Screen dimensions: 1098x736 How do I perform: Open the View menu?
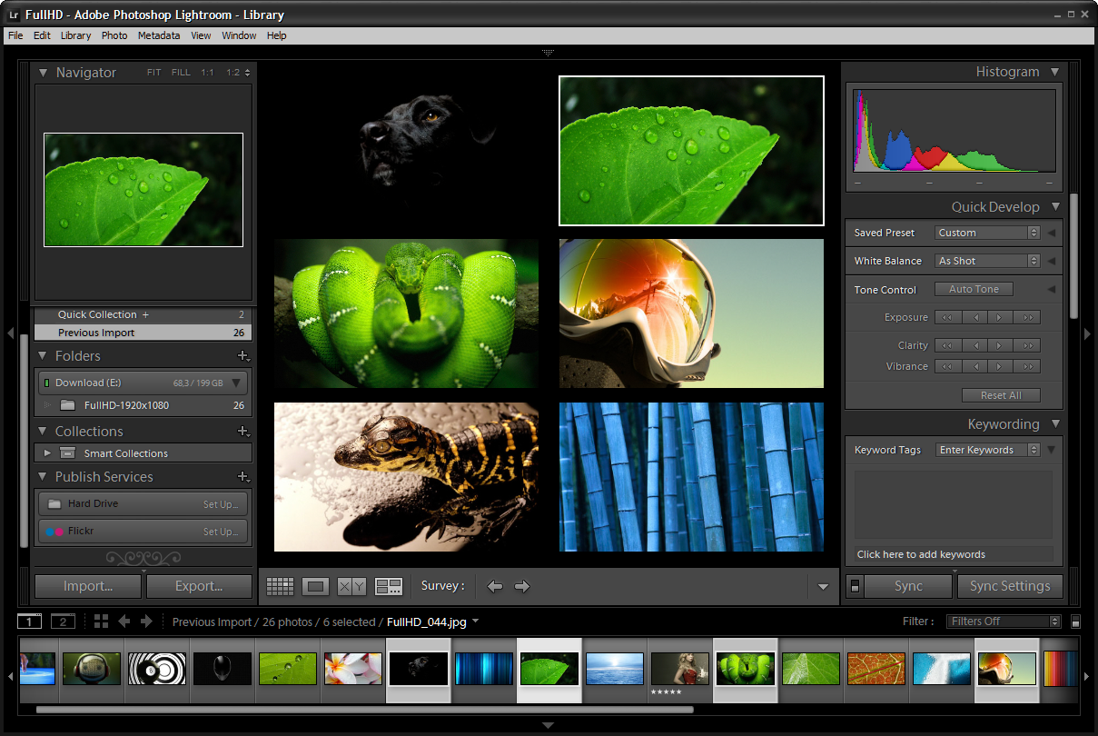tap(201, 35)
